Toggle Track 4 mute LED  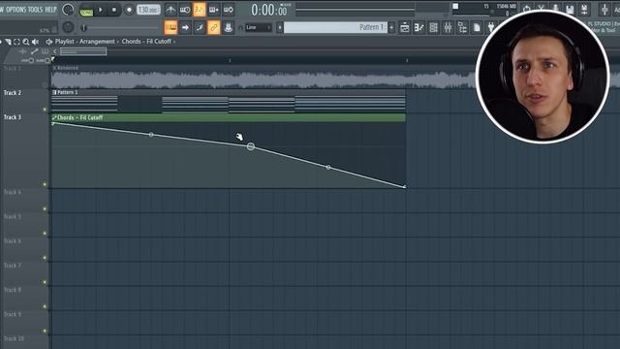point(45,209)
